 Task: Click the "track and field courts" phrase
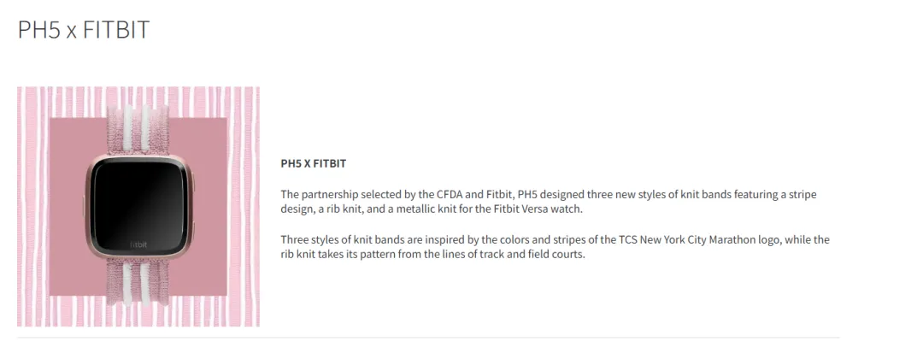click(530, 255)
